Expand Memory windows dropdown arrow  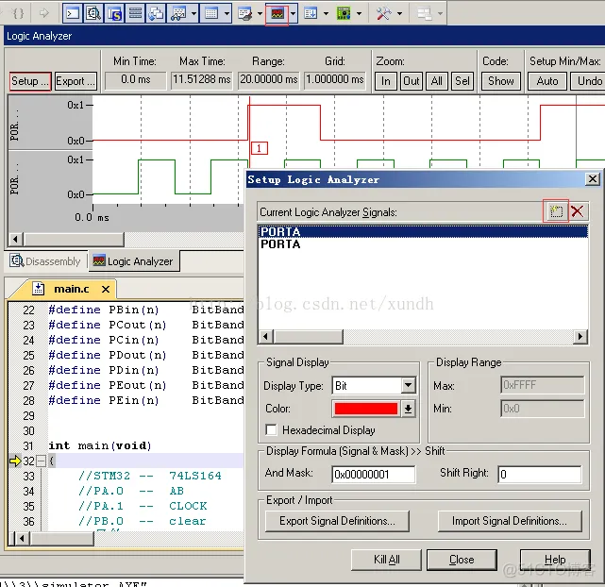(227, 13)
